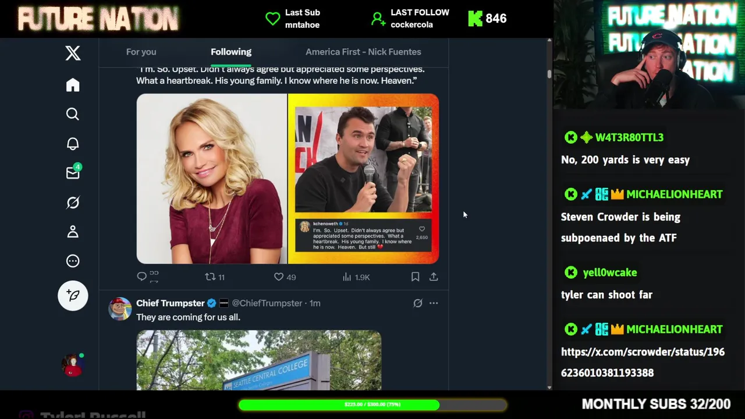Switch to the For you tab
Screen dimensions: 745x419
click(141, 52)
